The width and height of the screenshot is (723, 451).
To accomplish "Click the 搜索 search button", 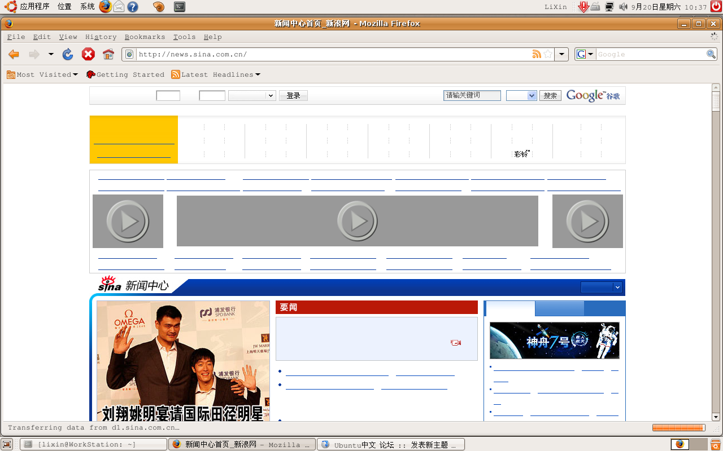I will 550,96.
